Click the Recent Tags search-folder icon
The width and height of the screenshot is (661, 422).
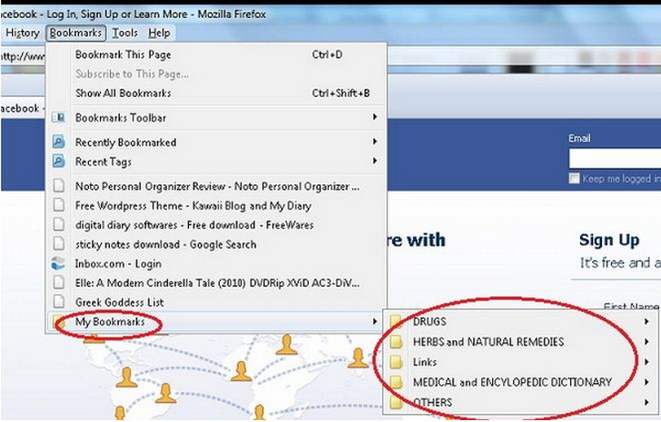[x=59, y=161]
